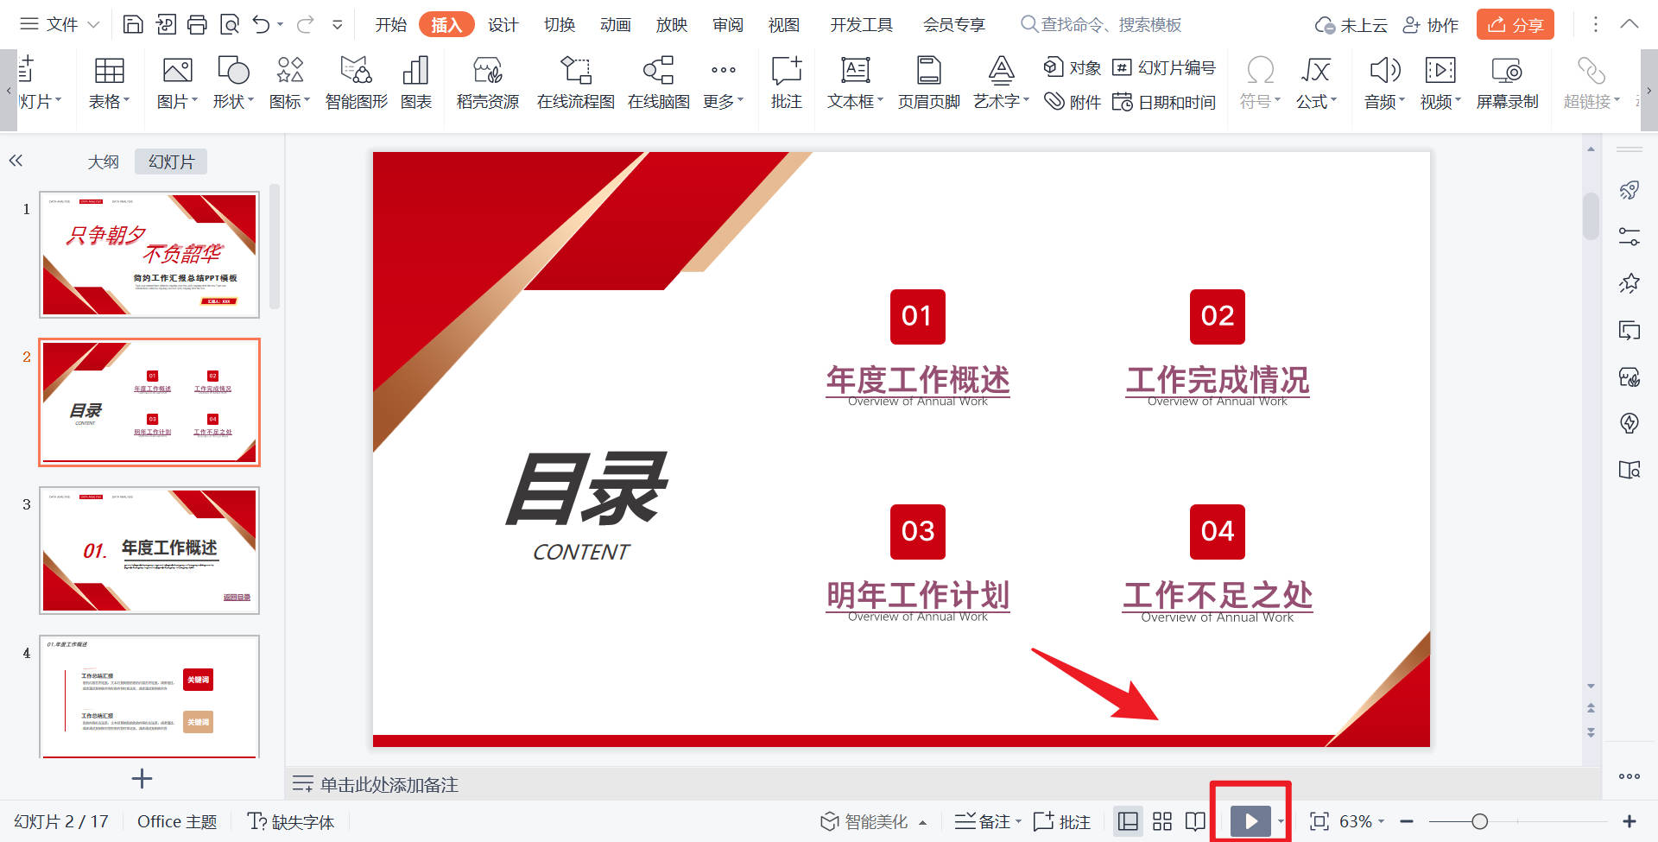This screenshot has height=842, width=1658.
Task: Open the 动画 animation tab
Action: [616, 24]
